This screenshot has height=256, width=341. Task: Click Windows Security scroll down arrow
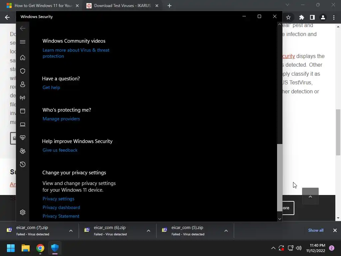[280, 219]
